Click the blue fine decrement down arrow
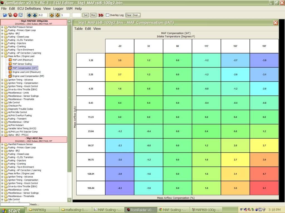Image resolution: width=285 pixels, height=213 pixels. tap(35, 15)
